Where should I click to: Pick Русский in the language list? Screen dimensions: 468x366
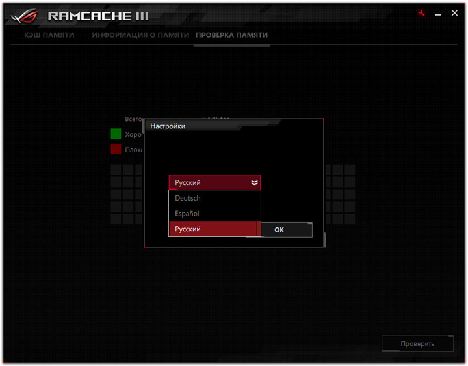coord(213,229)
